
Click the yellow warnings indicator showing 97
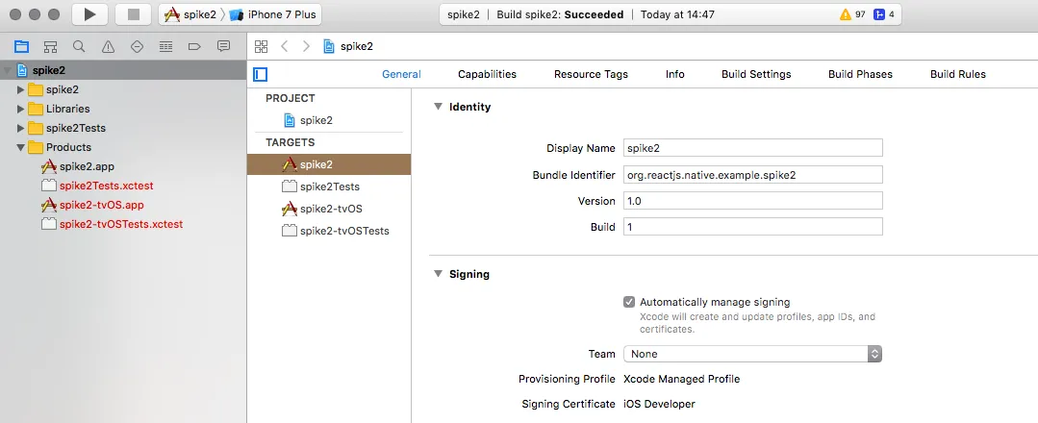click(852, 14)
